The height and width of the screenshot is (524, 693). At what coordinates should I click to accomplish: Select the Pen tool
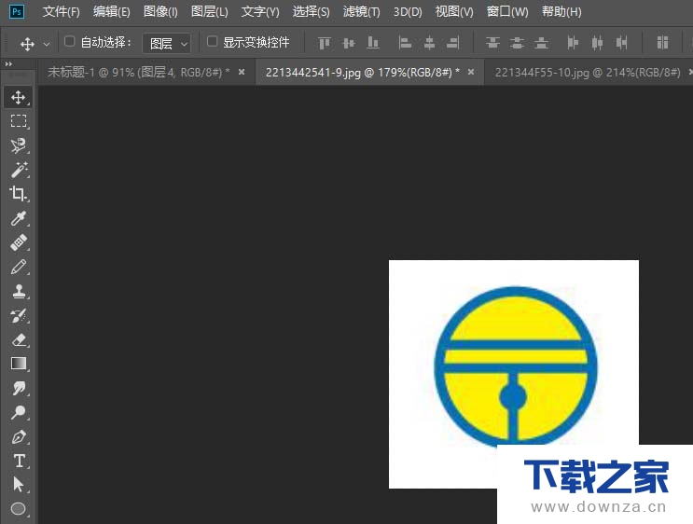tap(18, 437)
